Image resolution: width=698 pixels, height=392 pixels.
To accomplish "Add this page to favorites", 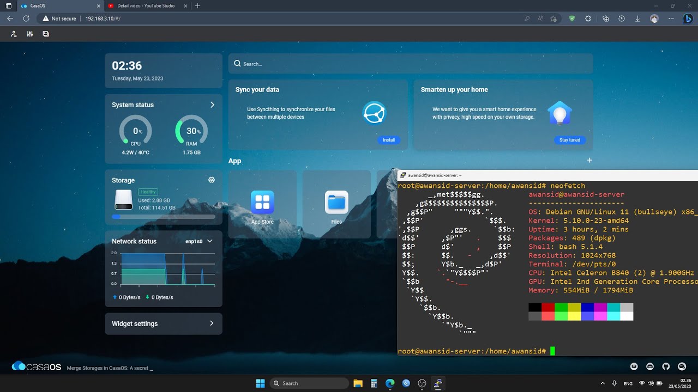I will coord(553,19).
